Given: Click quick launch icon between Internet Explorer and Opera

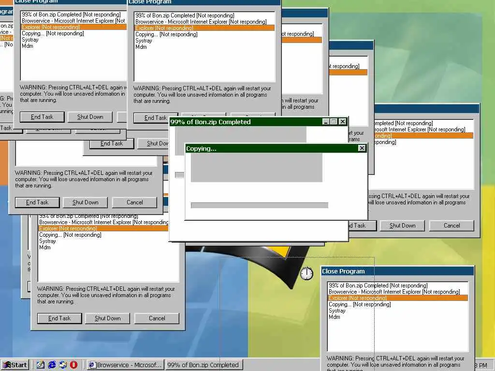Looking at the screenshot, I should pyautogui.click(x=63, y=365).
